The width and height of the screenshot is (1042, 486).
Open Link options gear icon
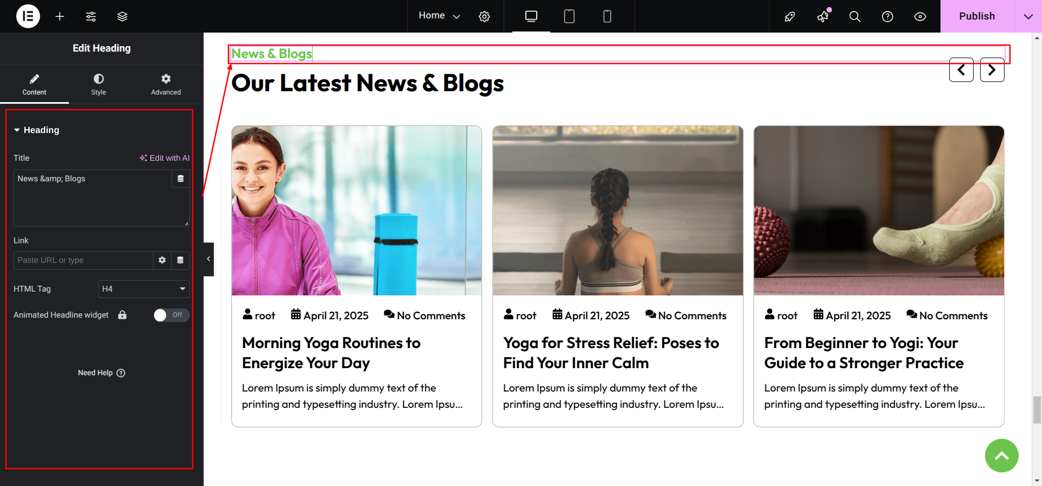[x=162, y=260]
